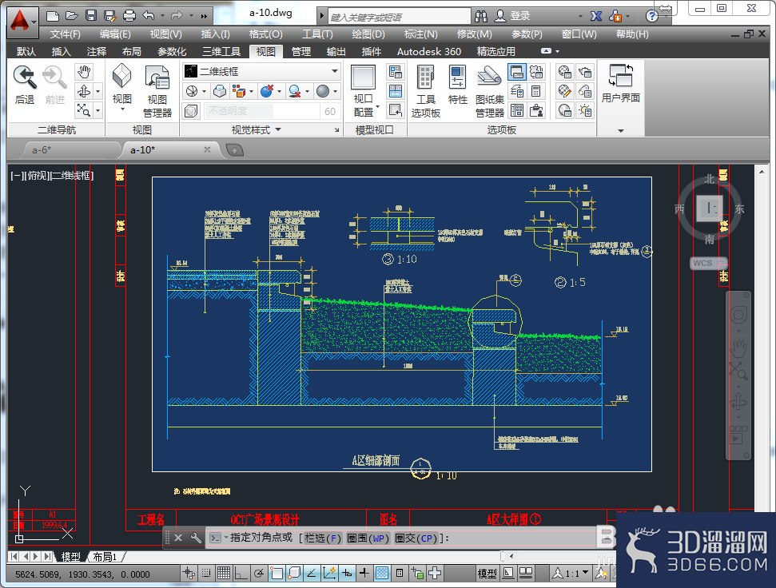Click the Save icon in quick access
776x588 pixels.
coord(91,16)
